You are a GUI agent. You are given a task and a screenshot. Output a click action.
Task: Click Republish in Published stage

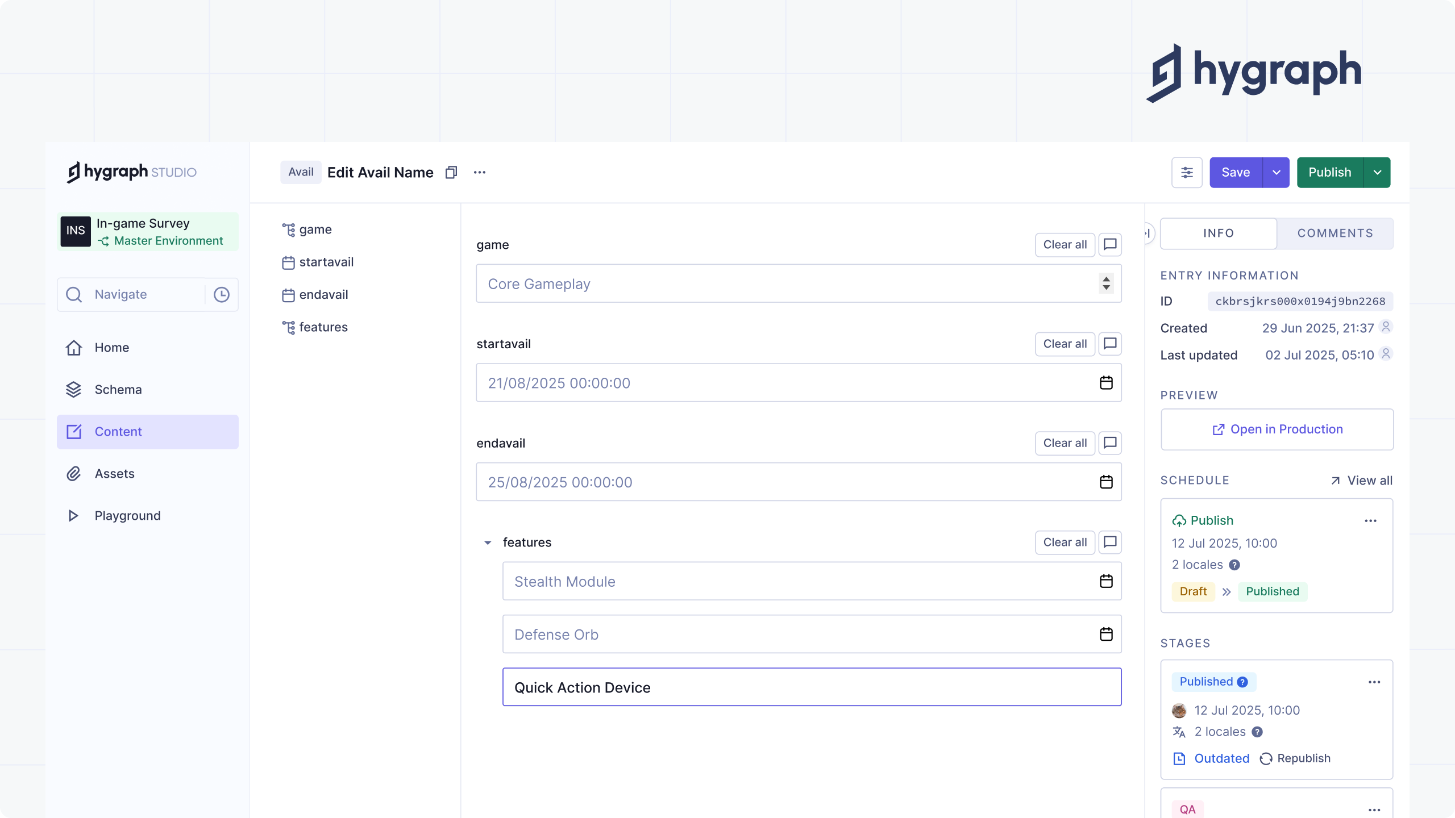click(1295, 758)
